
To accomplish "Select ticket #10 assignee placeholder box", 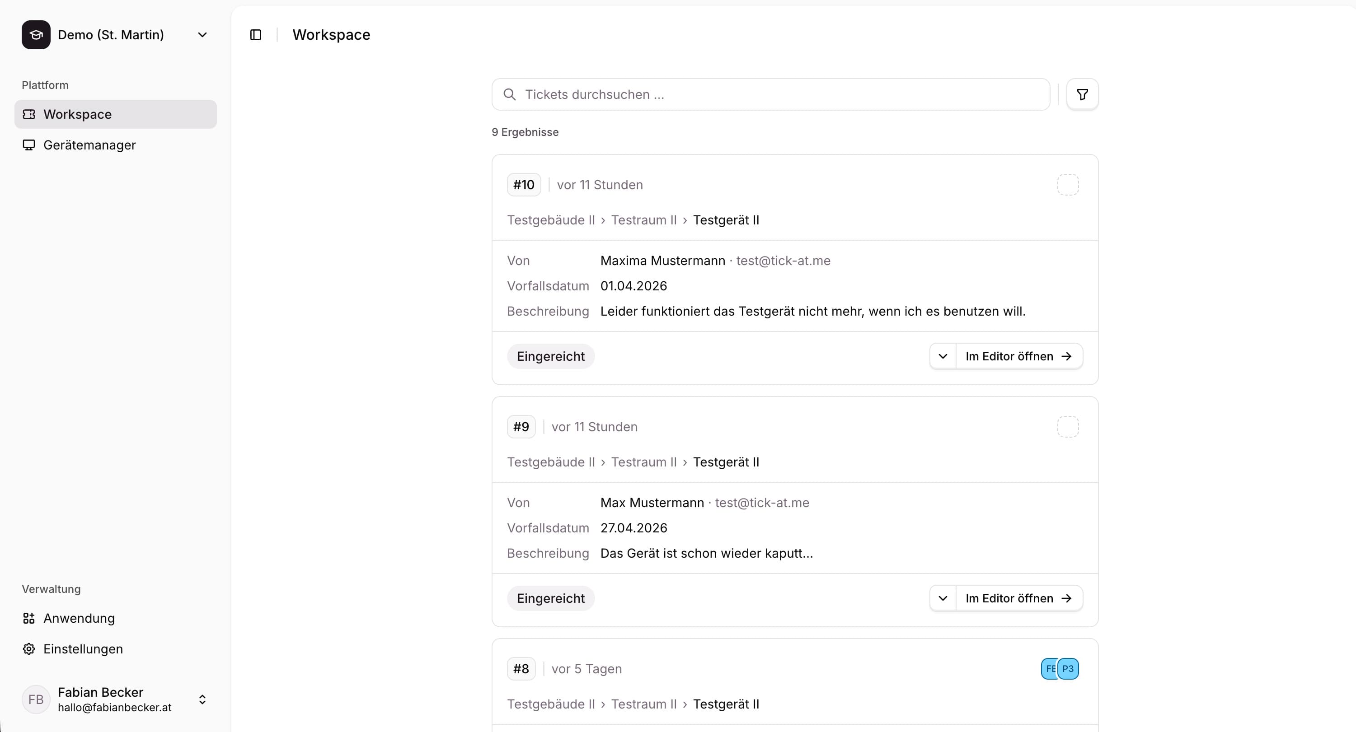I will pos(1068,185).
